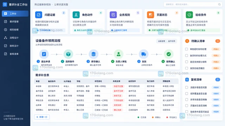This screenshot has height=126, width=225.
Task: Click the orange 页面状态 card icon
Action: [150, 15]
